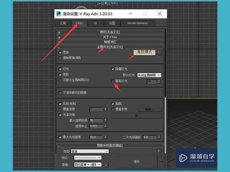
Task: Toggle the 最大光线强度 checkbox
Action: click(60, 137)
